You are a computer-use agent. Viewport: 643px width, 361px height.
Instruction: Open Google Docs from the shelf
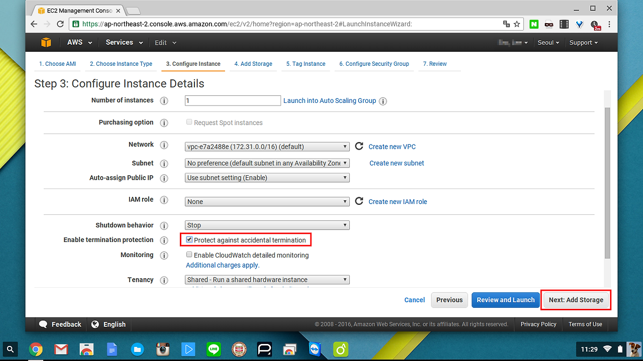tap(112, 349)
